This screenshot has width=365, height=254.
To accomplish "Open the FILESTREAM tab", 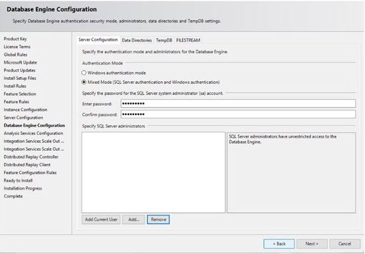I will click(x=188, y=41).
